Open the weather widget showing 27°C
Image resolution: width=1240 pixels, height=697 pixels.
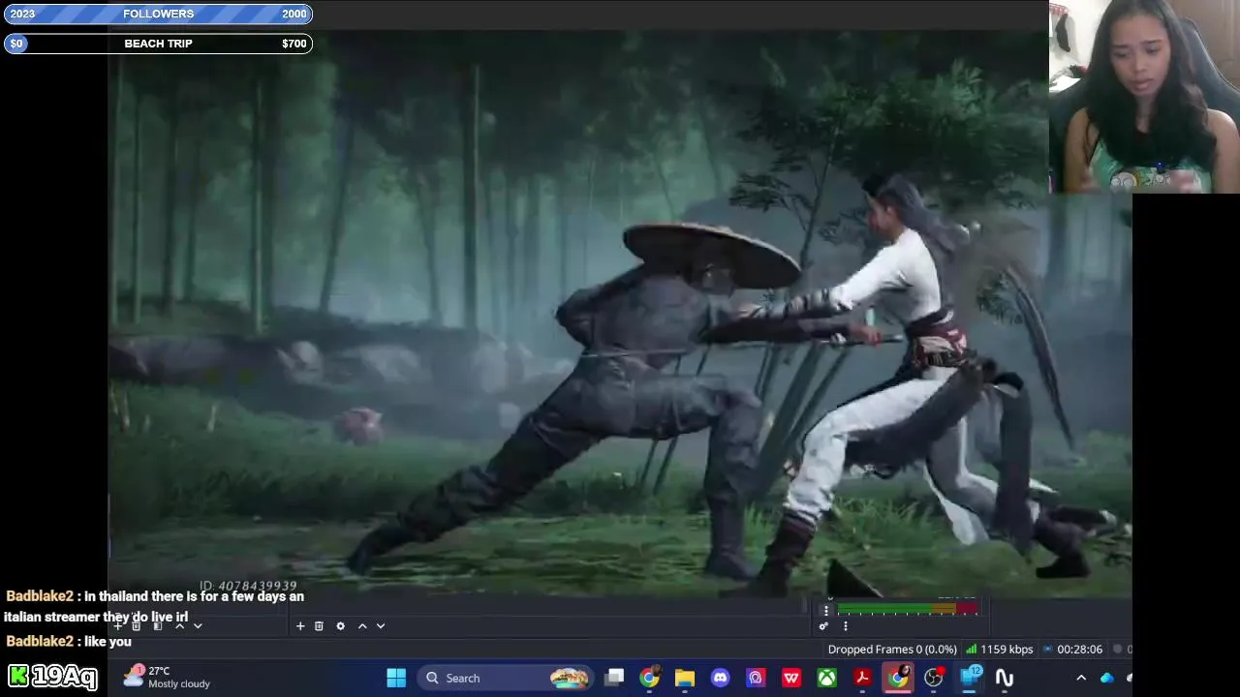[167, 677]
